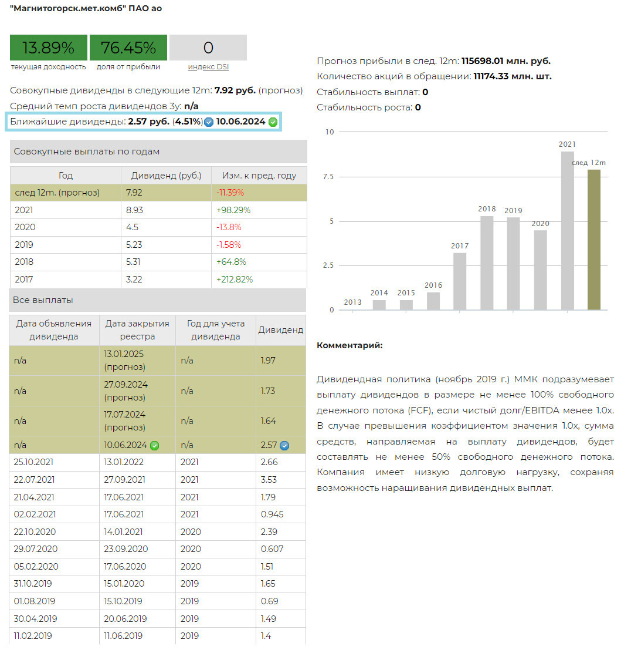This screenshot has height=653, width=631.
Task: Select the 2018 bar in the chart
Action: pos(487,262)
